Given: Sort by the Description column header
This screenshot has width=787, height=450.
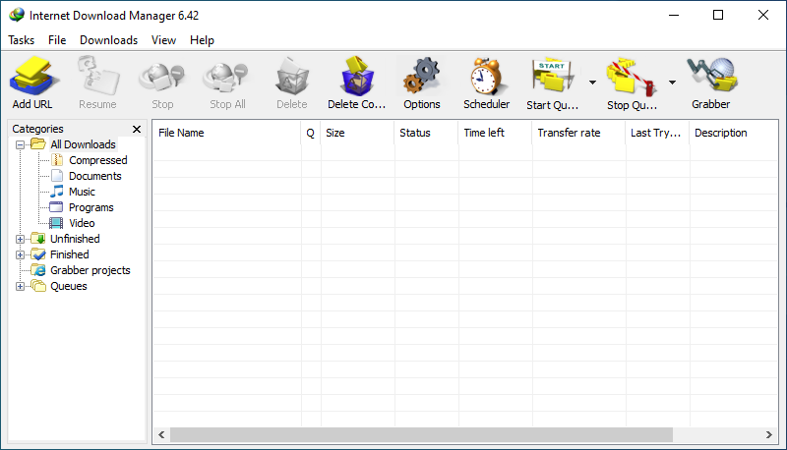Looking at the screenshot, I should point(734,133).
